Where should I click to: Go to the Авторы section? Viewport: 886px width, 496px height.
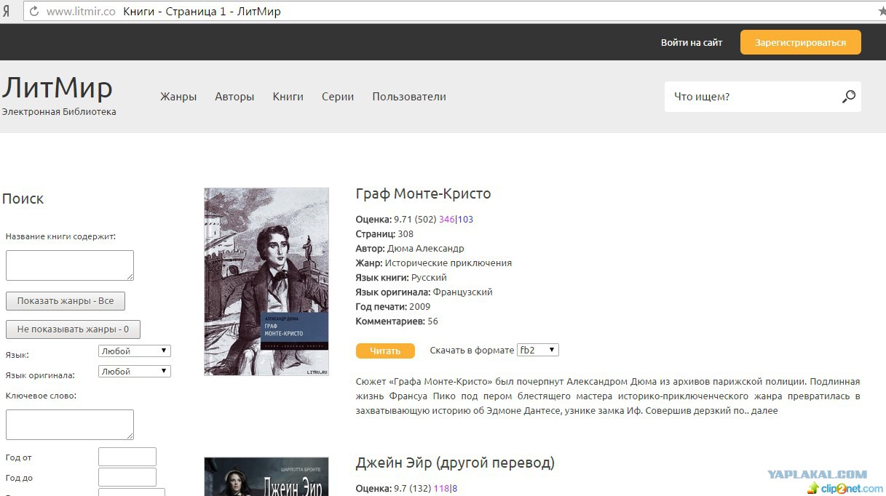[x=234, y=97]
